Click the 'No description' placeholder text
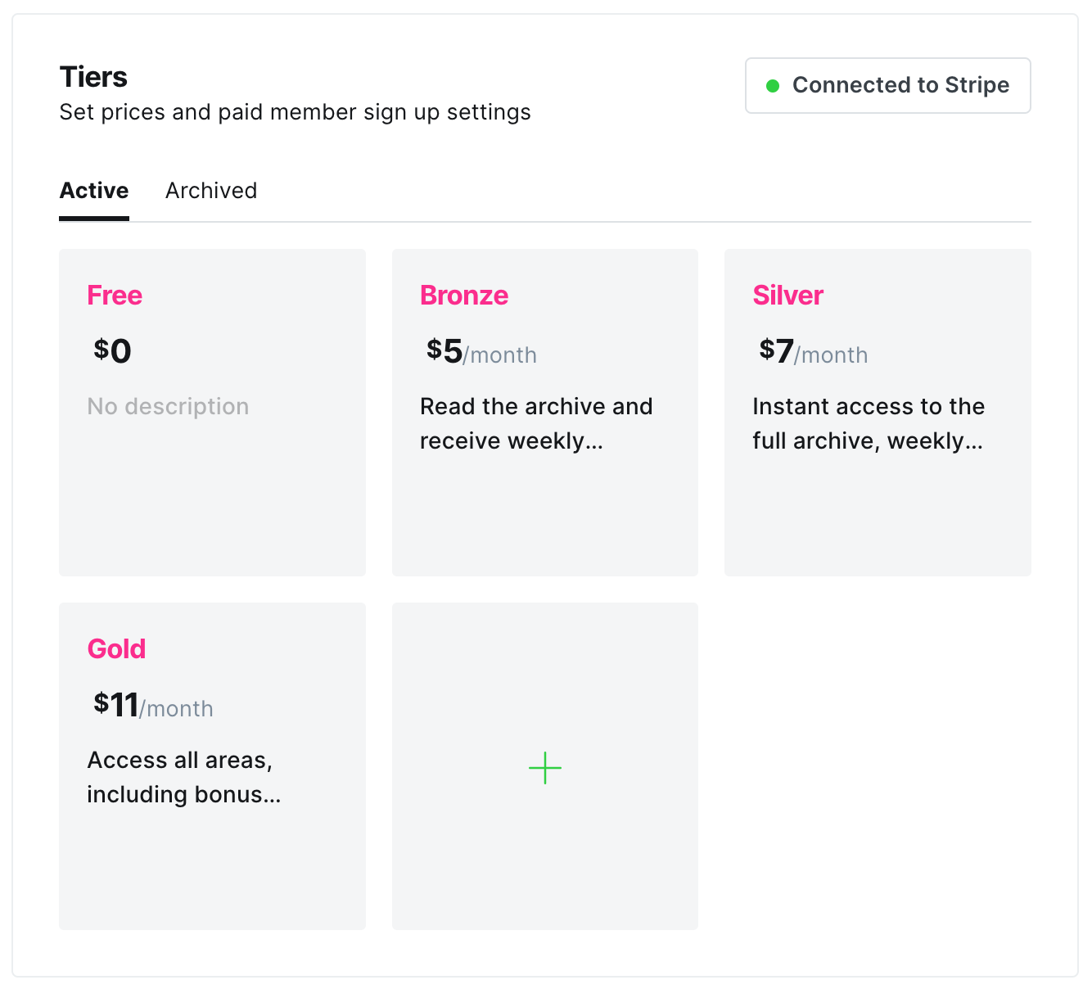Image resolution: width=1092 pixels, height=989 pixels. (168, 407)
